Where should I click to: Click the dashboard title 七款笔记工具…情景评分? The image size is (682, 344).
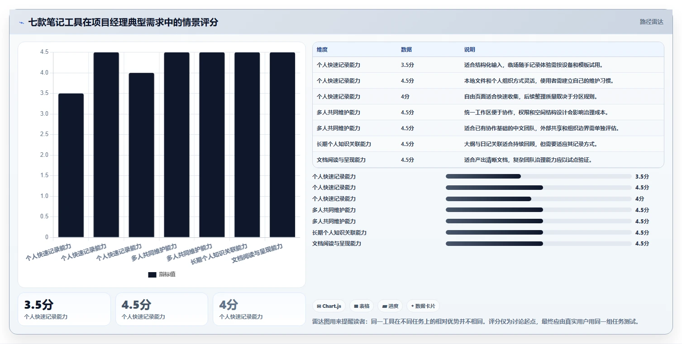point(123,22)
